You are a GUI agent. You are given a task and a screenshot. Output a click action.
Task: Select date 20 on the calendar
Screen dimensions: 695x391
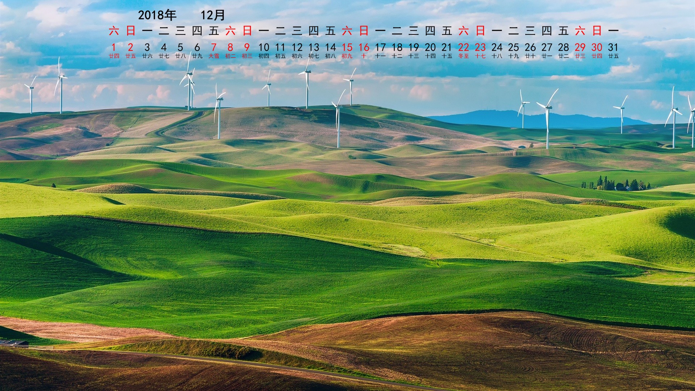[x=430, y=47]
